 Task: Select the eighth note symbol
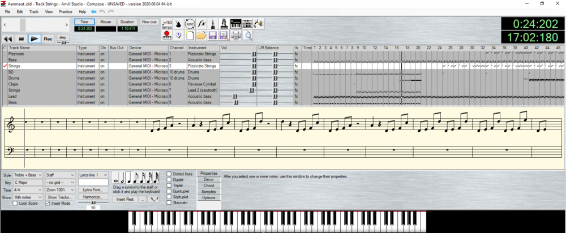(136, 178)
